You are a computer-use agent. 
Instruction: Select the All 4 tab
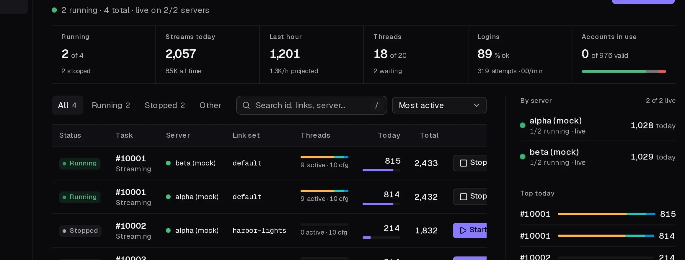[x=67, y=105]
